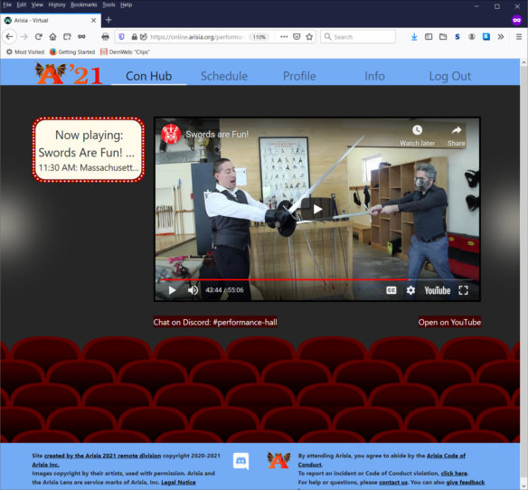This screenshot has height=490, width=528.
Task: Open Chat on Discord #performance-hall link
Action: click(215, 322)
